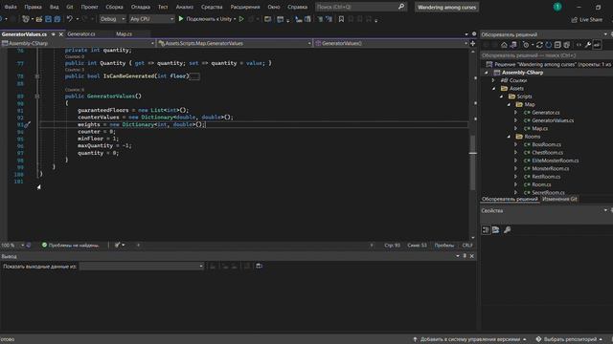Click Show All Files icon in Solution Explorer
This screenshot has width=613, height=344.
tap(566, 45)
